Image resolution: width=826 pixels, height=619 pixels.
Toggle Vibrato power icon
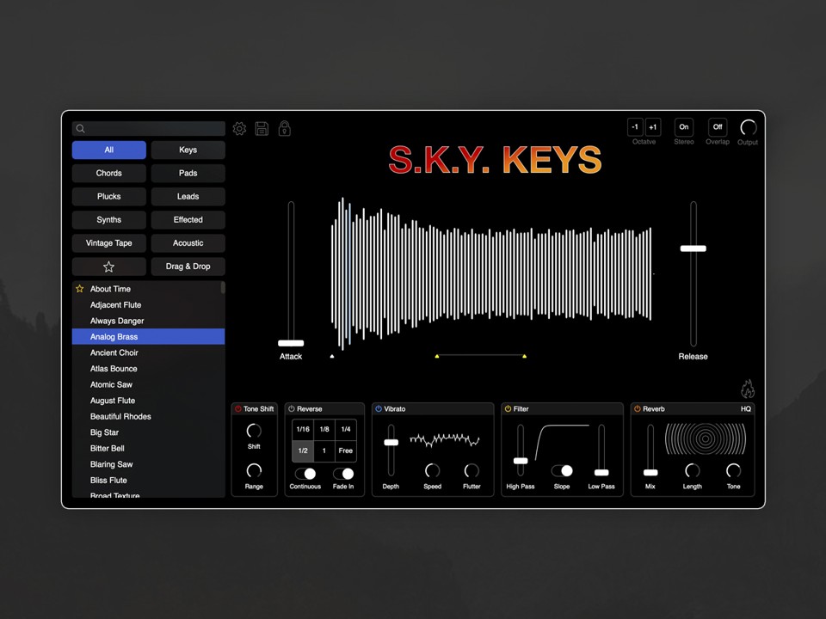click(379, 408)
